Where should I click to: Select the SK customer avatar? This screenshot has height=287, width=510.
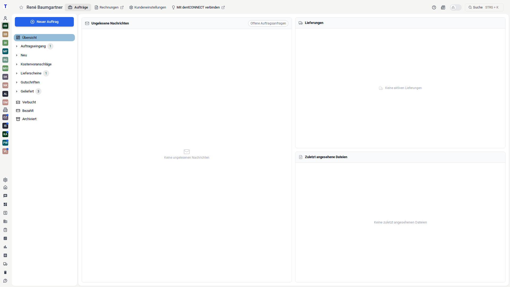5,77
